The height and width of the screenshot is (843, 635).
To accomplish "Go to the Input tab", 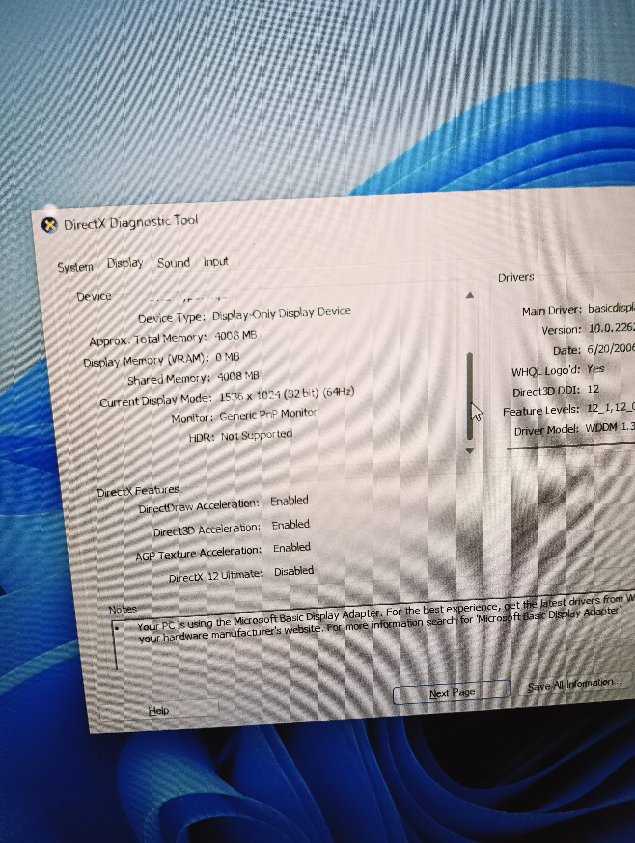I will [216, 261].
